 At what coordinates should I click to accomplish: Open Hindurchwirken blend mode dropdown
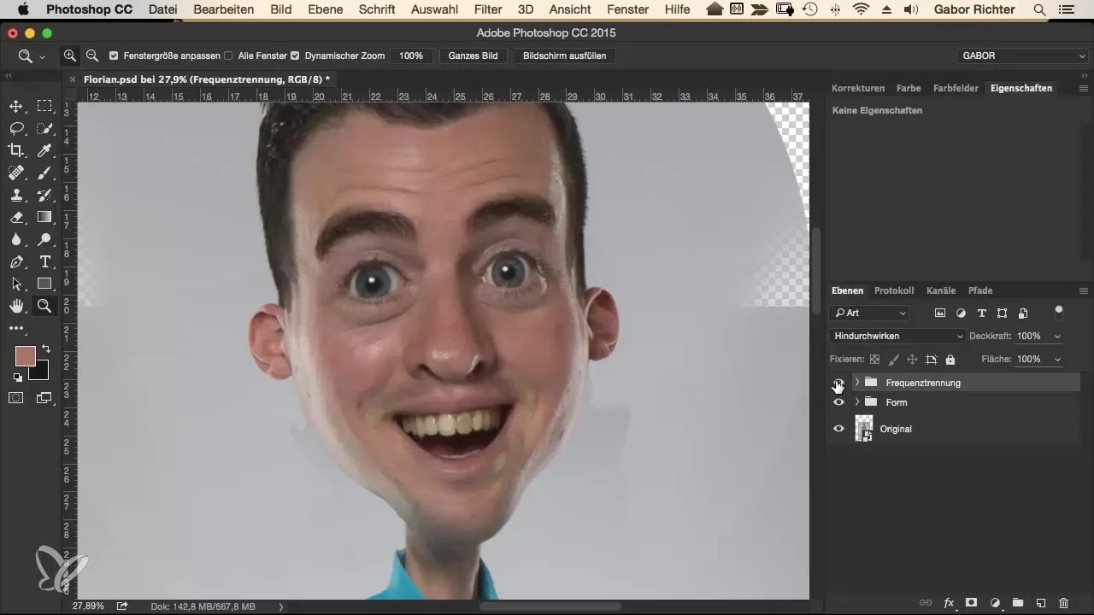[x=898, y=337]
